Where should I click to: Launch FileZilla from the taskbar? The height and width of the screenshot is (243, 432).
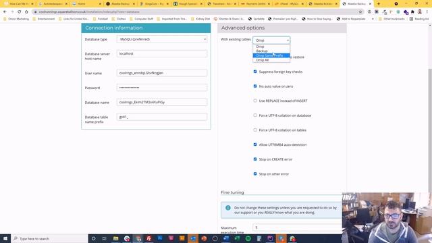click(148, 238)
